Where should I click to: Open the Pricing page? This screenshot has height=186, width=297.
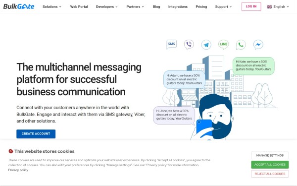(x=201, y=6)
